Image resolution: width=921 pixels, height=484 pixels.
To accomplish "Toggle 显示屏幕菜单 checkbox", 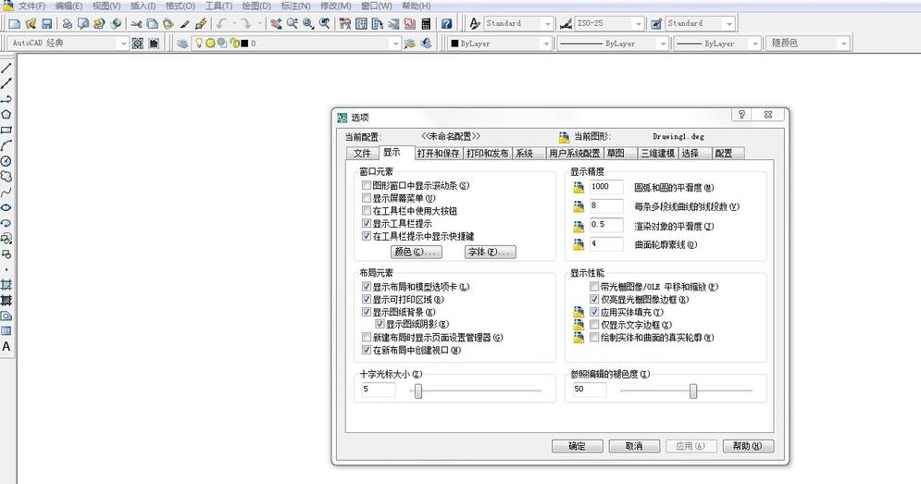I will (x=367, y=198).
